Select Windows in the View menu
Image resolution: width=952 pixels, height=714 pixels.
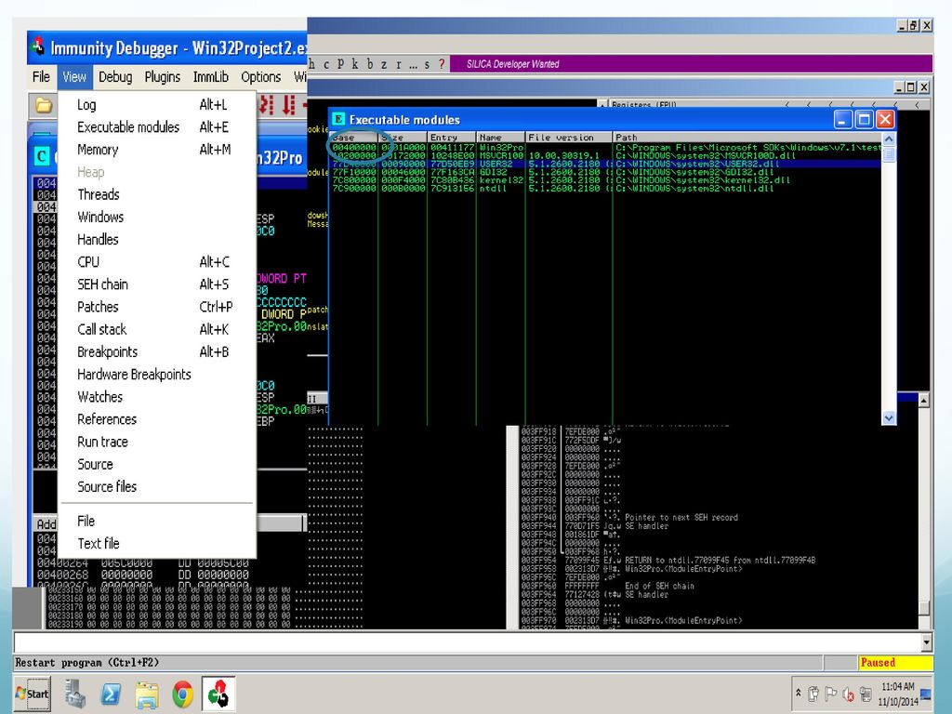point(156,217)
